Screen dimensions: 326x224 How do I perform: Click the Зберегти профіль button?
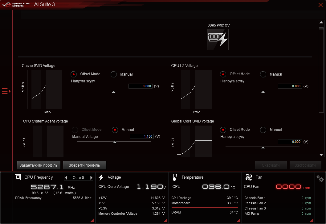coord(84,165)
